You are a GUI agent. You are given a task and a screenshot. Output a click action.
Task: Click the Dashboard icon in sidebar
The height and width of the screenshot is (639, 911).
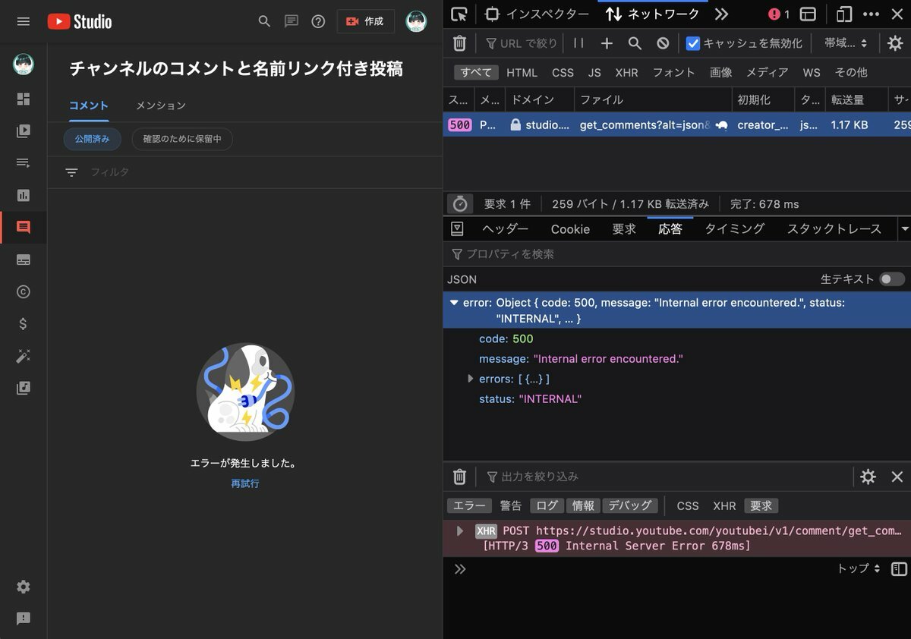click(x=24, y=99)
